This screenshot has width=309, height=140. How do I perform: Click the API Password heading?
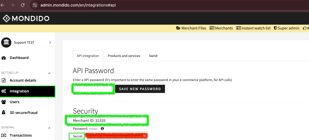tap(94, 71)
